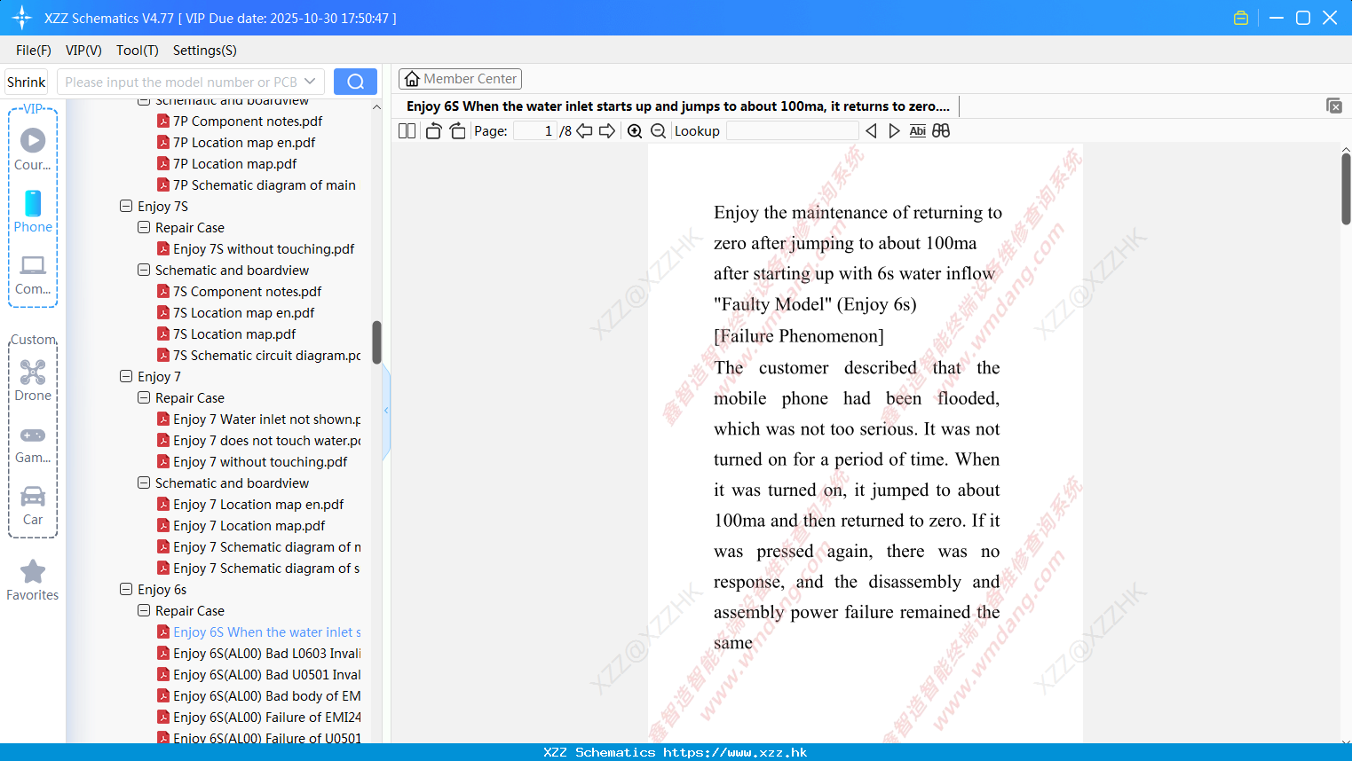Open the Drone category
The width and height of the screenshot is (1352, 761).
click(33, 380)
